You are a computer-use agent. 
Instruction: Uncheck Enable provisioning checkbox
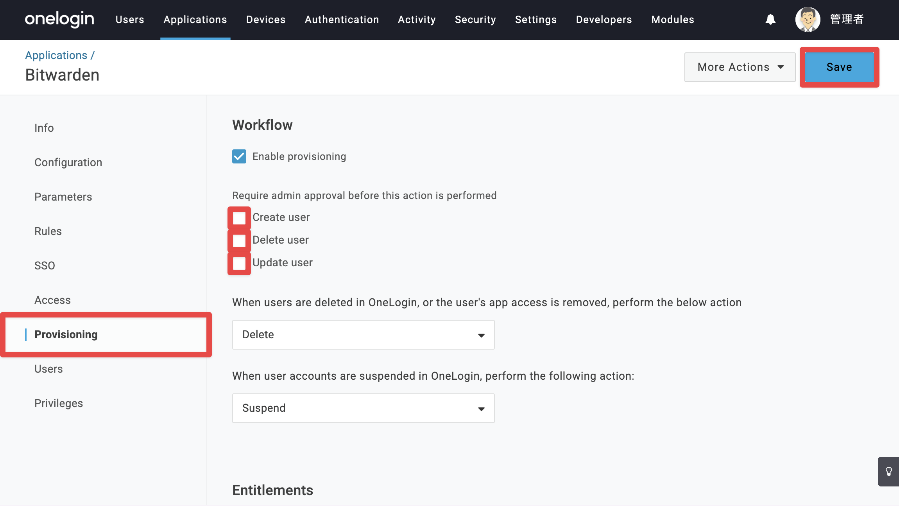point(239,156)
